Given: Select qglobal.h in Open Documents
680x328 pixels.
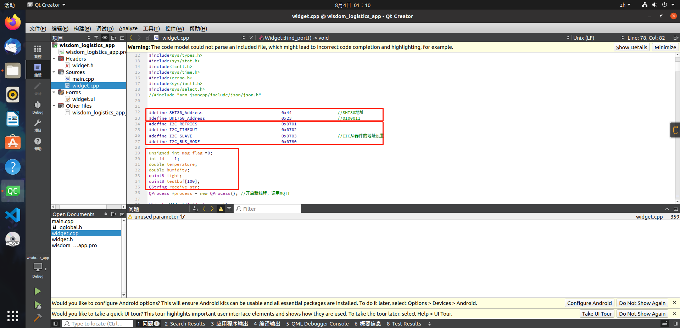Looking at the screenshot, I should click(x=71, y=227).
